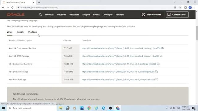Click the ENG language indicator

coord(178,108)
